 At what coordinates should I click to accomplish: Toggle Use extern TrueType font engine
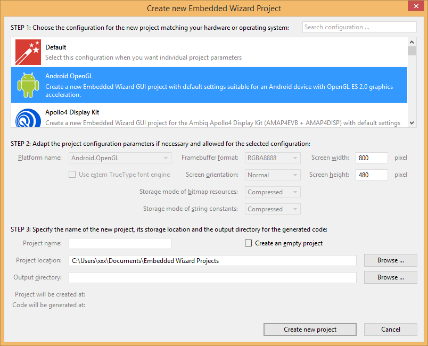tap(72, 175)
